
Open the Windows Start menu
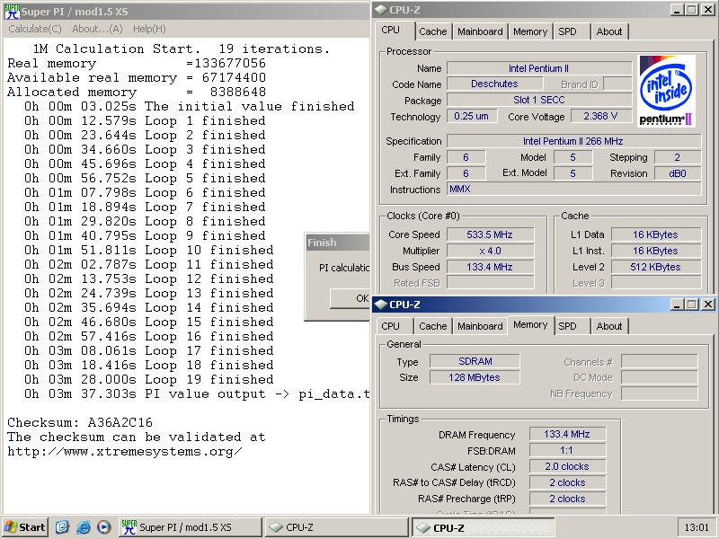25,527
